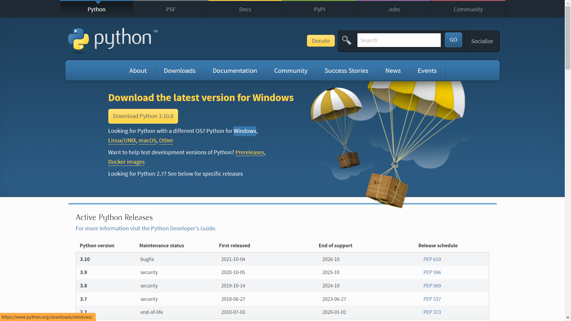This screenshot has width=571, height=321.
Task: Click the search magnifier icon
Action: point(347,40)
